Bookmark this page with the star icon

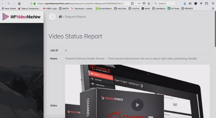point(149,3)
